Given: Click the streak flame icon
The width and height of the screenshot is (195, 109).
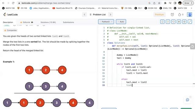Looking at the screenshot, I should (179, 15).
